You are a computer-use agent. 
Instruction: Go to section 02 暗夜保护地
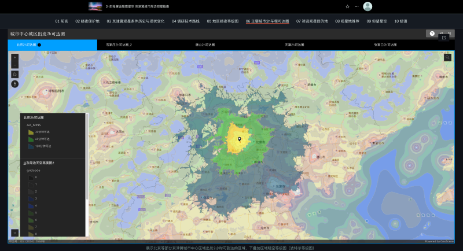coord(87,21)
